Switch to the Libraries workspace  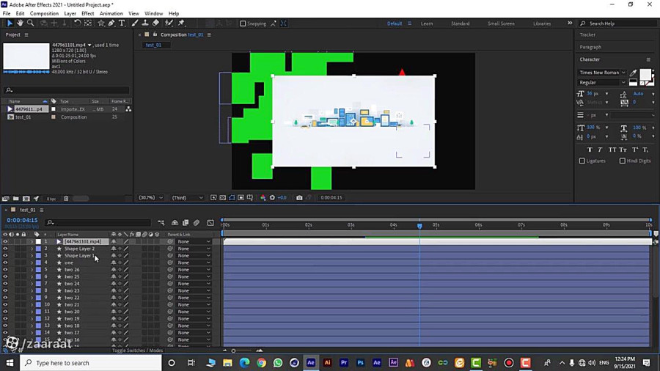pos(542,23)
